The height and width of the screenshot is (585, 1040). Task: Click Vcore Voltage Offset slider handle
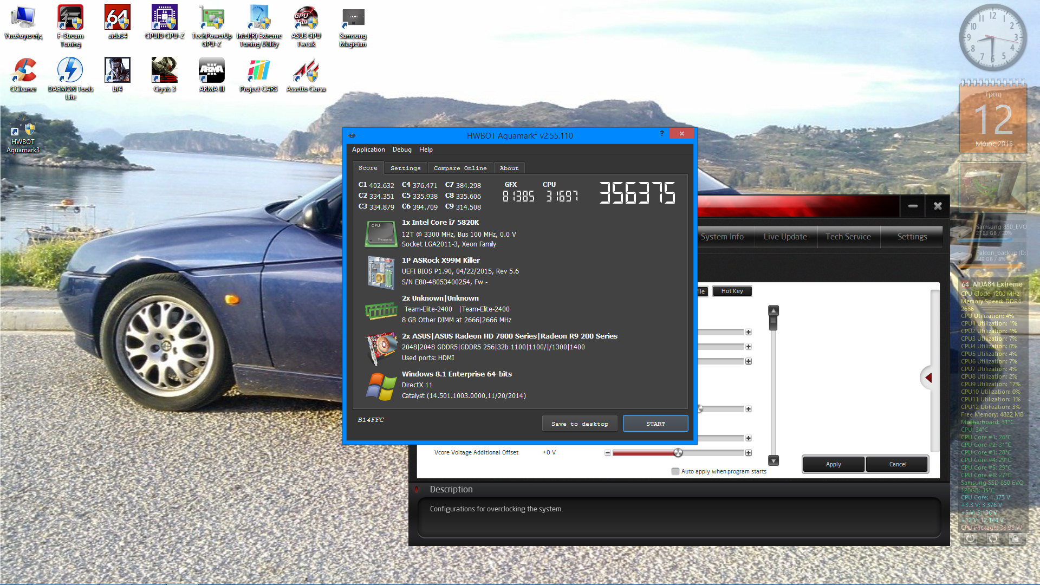(678, 453)
